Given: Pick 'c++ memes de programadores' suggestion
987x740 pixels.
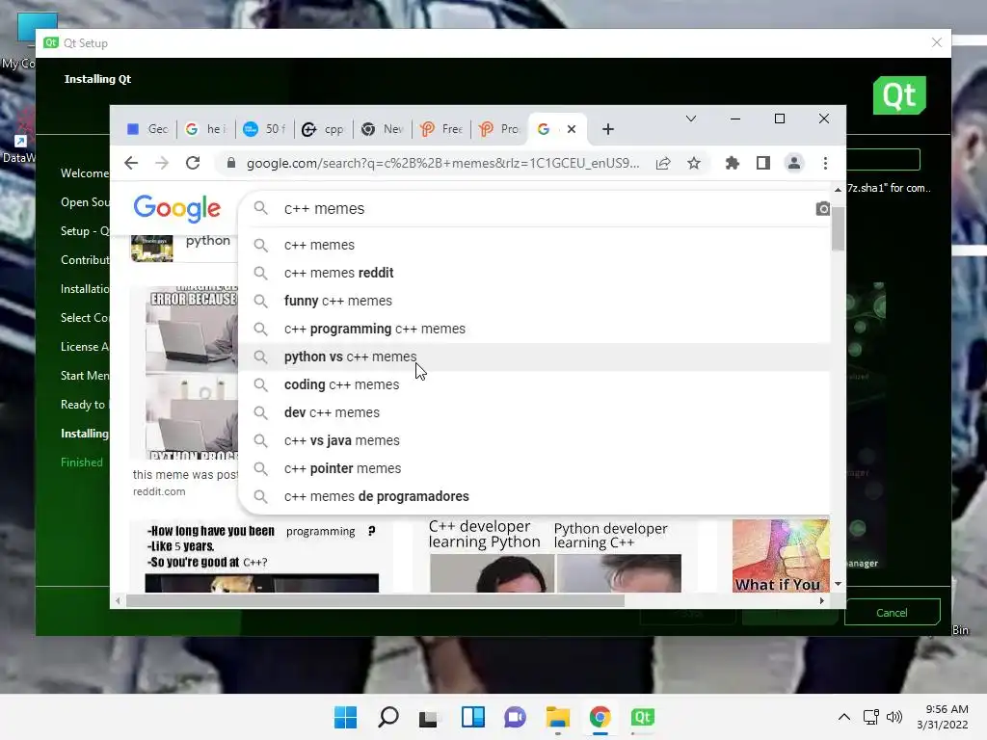Looking at the screenshot, I should (535, 496).
